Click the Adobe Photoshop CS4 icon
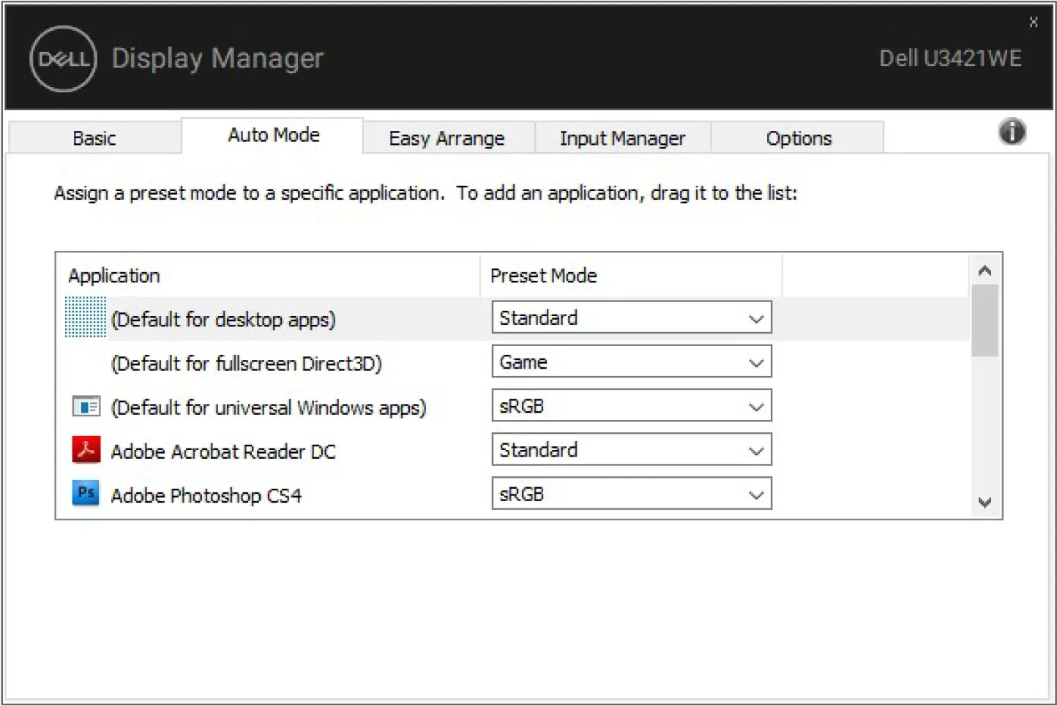The image size is (1057, 706). pos(86,494)
